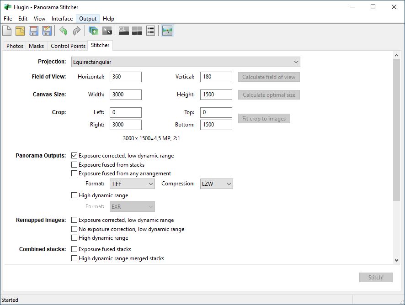Click the scrollbar up arrow
This screenshot has width=405, height=305.
pos(396,55)
